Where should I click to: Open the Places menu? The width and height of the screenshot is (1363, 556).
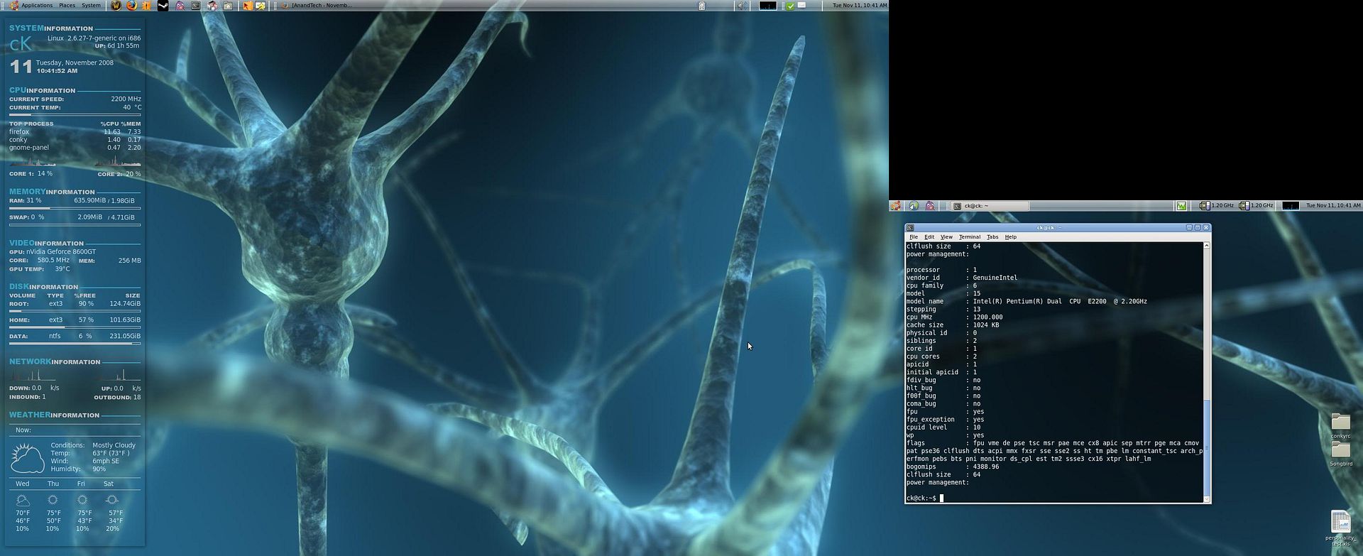pos(67,6)
